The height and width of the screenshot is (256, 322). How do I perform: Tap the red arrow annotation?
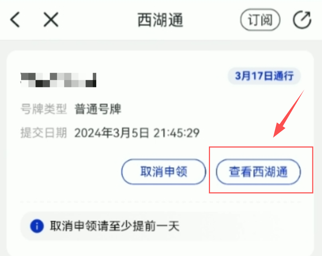[x=288, y=114]
